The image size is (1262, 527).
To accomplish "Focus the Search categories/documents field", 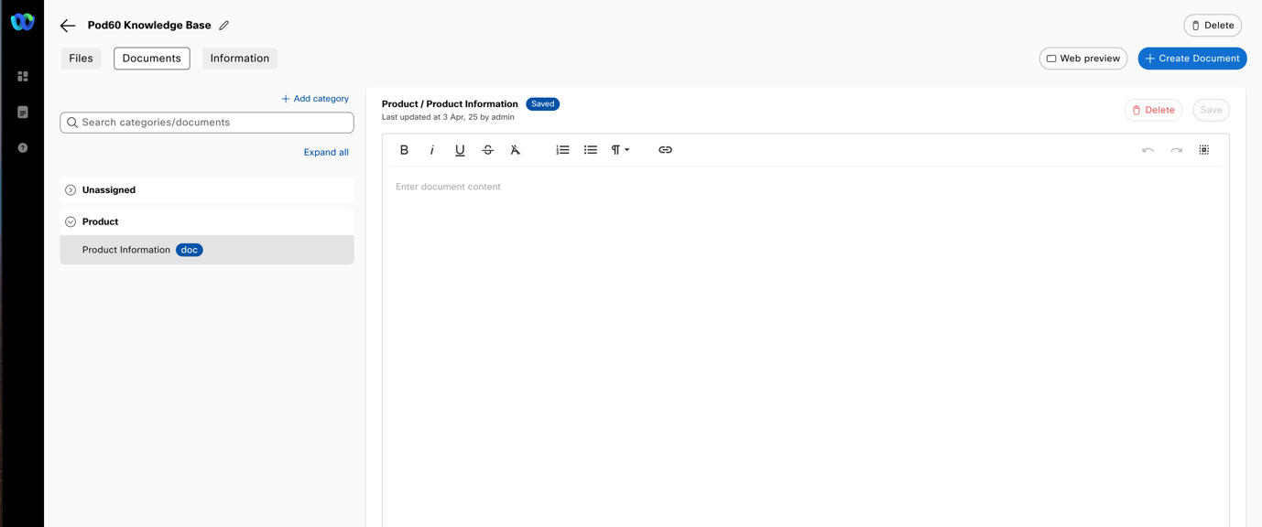I will point(207,123).
